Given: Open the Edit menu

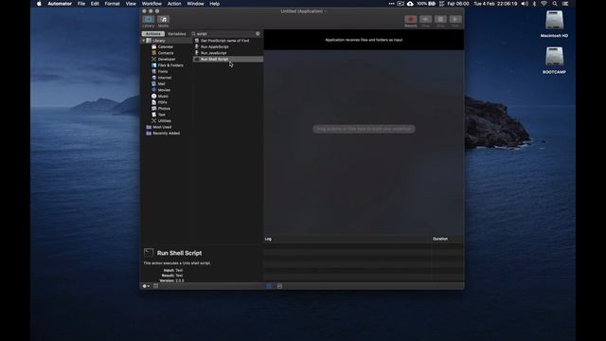Looking at the screenshot, I should point(95,4).
